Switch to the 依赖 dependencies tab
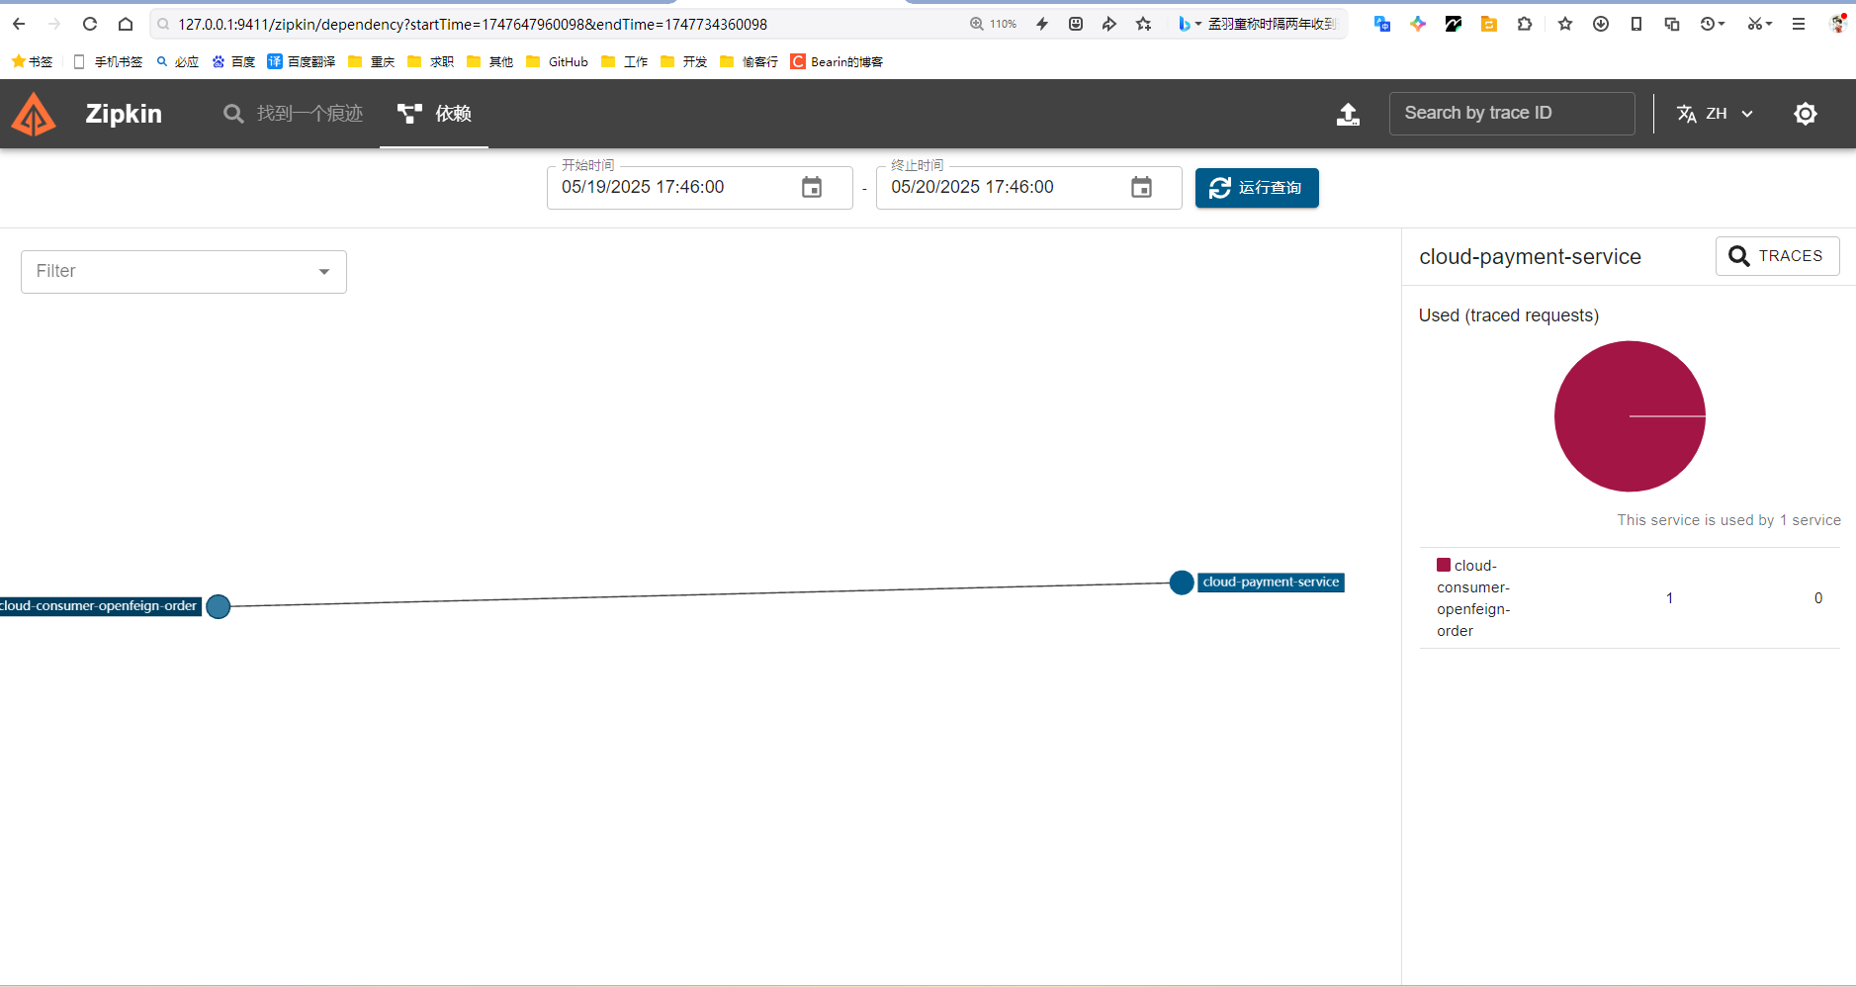This screenshot has width=1856, height=987. (434, 114)
